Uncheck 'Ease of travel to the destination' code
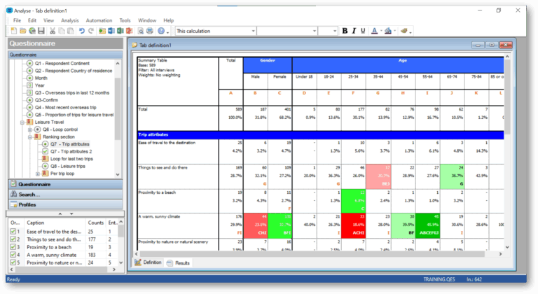538x294 pixels. pyautogui.click(x=12, y=231)
